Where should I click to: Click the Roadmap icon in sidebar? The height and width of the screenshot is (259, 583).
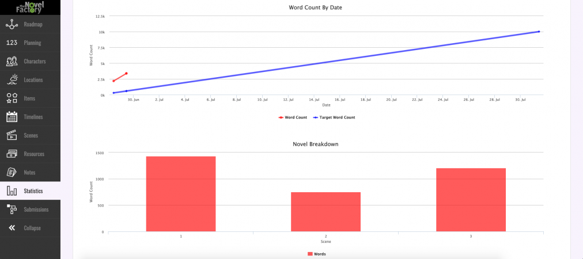(x=12, y=25)
